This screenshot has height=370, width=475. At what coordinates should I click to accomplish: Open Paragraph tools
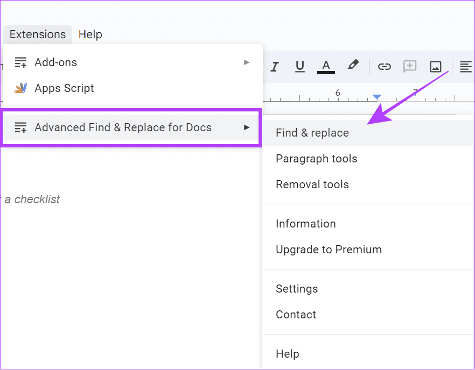click(x=367, y=159)
